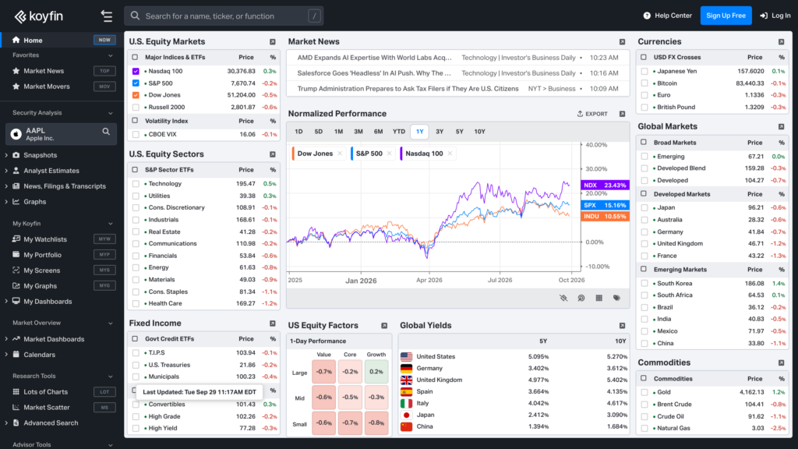Viewport: 798px width, 449px height.
Task: Expand the Analyst Estimates tree item
Action: coord(6,171)
